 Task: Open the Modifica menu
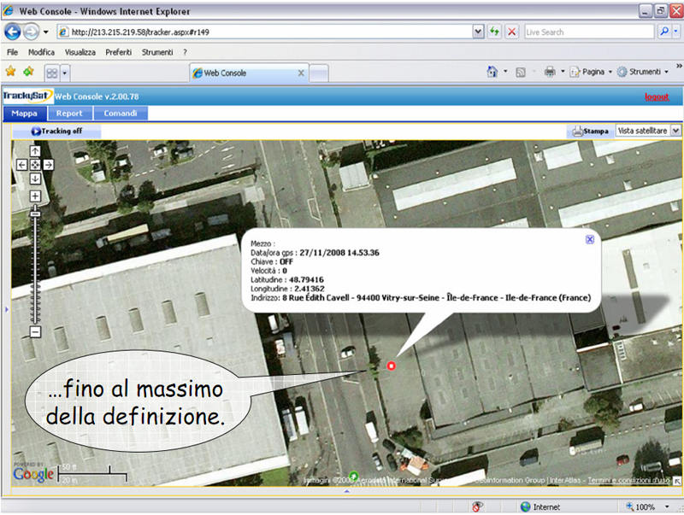coord(41,52)
